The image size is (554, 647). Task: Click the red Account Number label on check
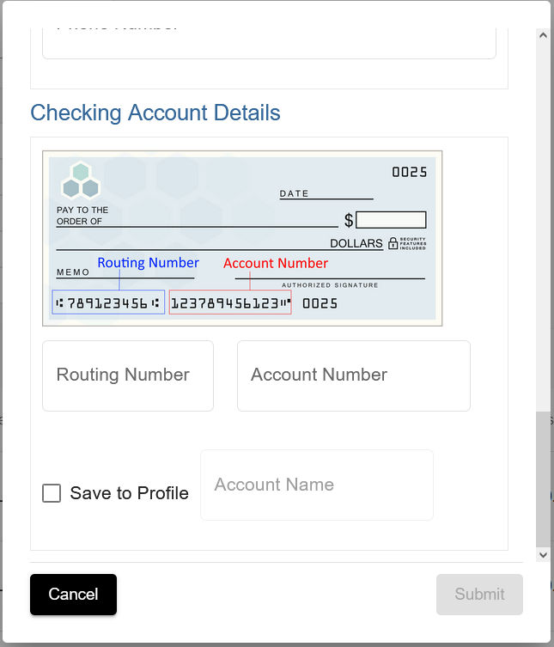point(276,263)
